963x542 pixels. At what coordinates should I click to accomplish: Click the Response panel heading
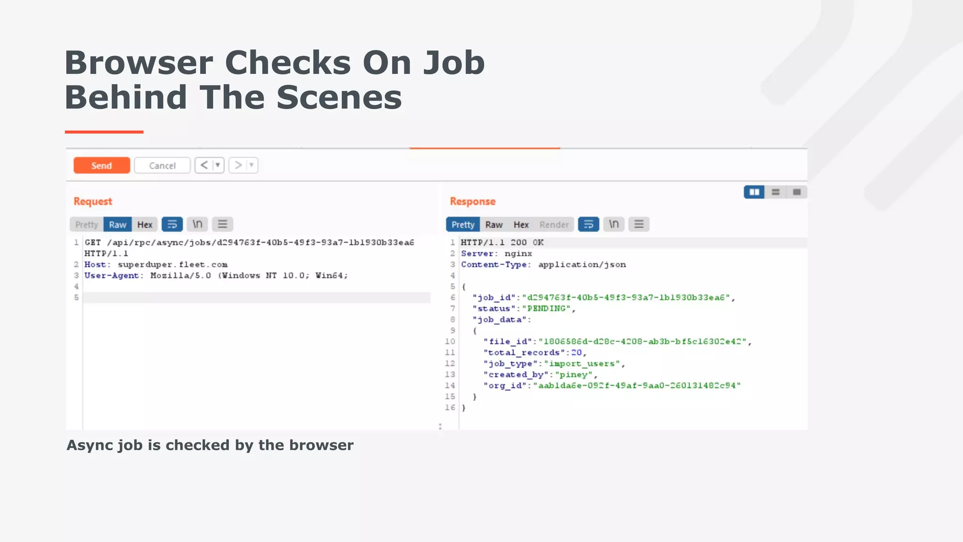pyautogui.click(x=473, y=201)
